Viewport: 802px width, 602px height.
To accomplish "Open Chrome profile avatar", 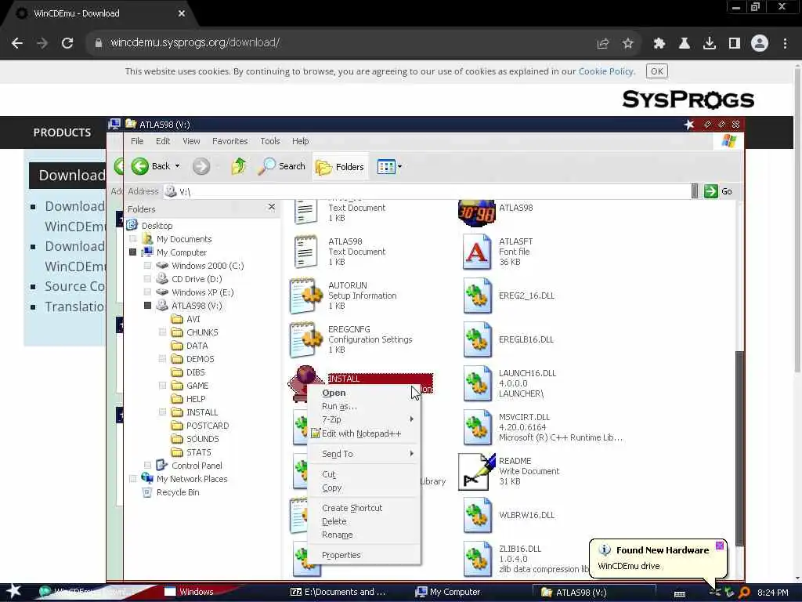I will pyautogui.click(x=760, y=44).
